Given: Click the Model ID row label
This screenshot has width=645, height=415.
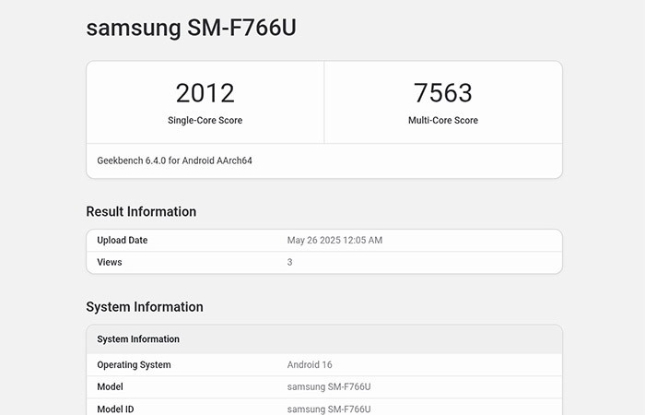Looking at the screenshot, I should tap(115, 409).
